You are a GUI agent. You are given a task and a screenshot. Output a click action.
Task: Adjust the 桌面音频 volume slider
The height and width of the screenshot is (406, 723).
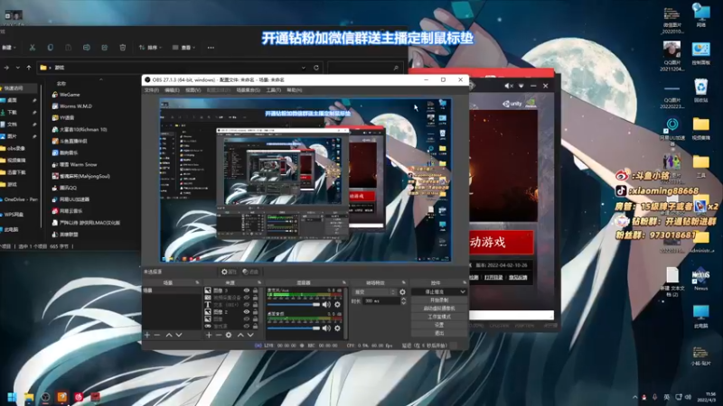tap(294, 328)
